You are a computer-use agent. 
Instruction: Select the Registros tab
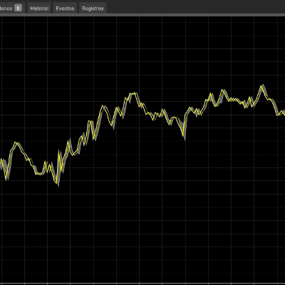click(x=93, y=9)
